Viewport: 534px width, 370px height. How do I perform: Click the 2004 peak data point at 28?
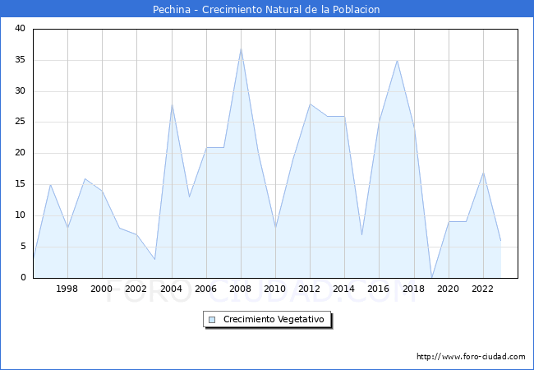point(172,104)
